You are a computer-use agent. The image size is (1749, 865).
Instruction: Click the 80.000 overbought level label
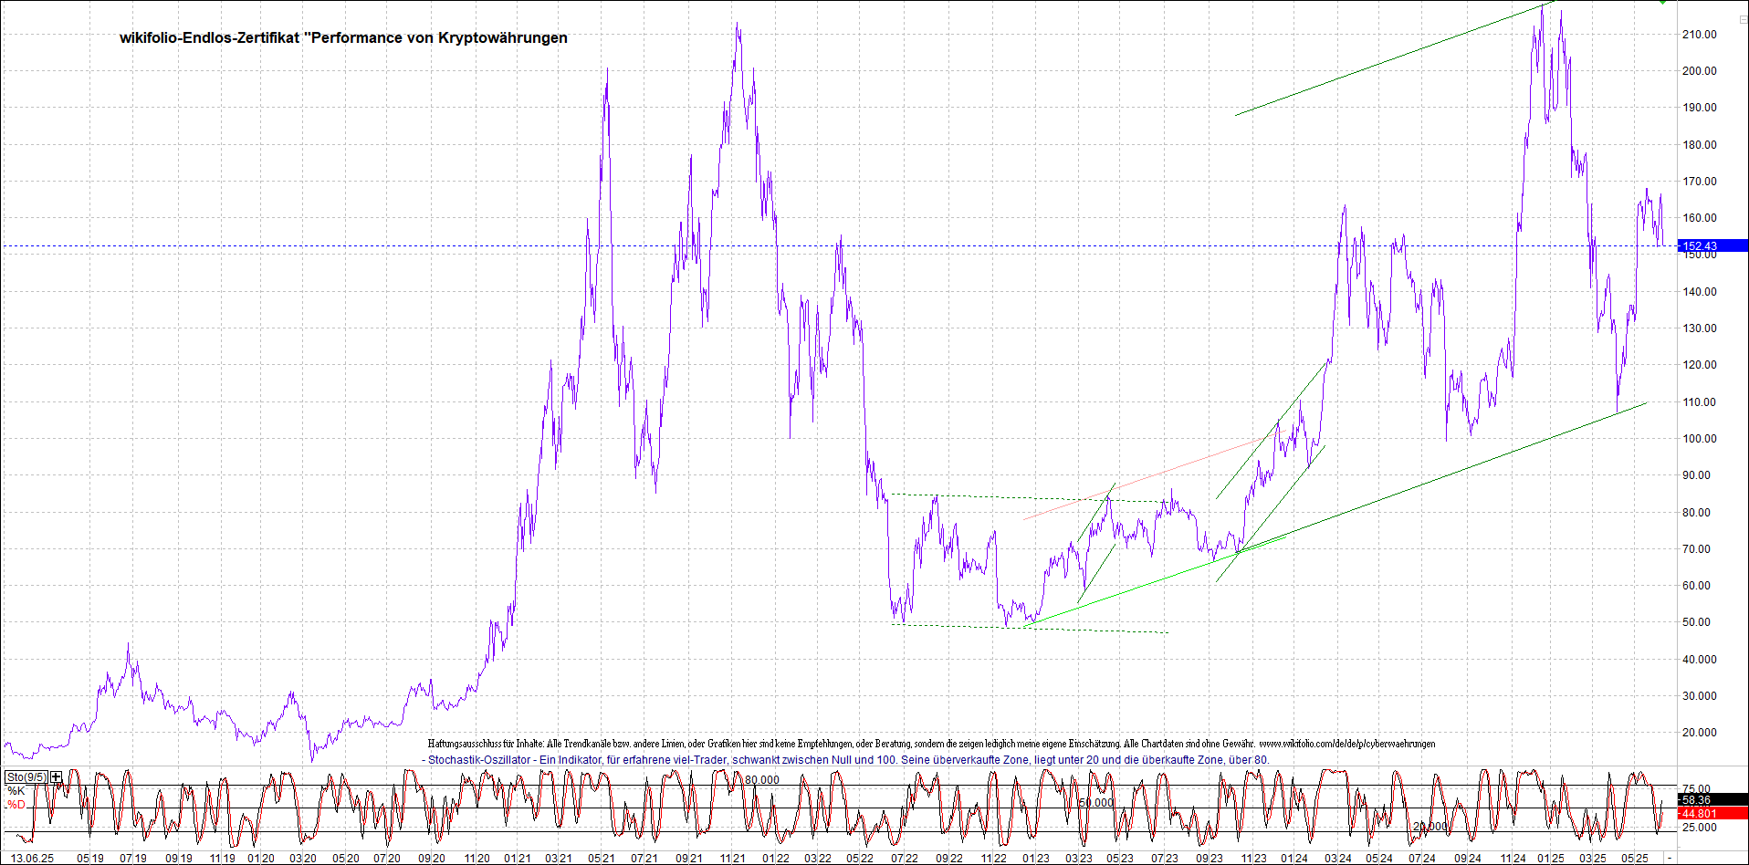click(x=762, y=780)
